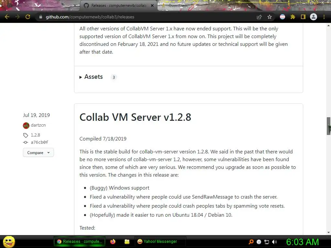Click the Assets count badge 3
Image resolution: width=331 pixels, height=248 pixels.
pos(114,77)
